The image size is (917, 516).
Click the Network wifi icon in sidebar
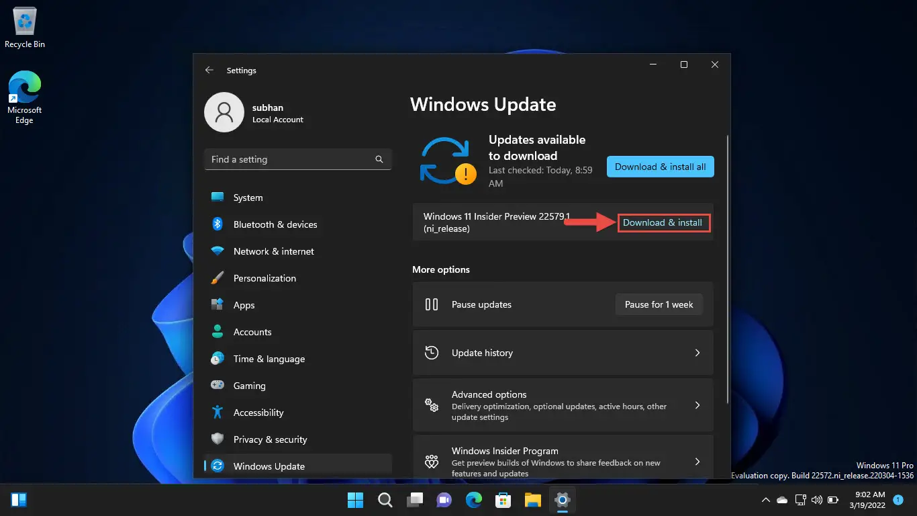click(218, 251)
